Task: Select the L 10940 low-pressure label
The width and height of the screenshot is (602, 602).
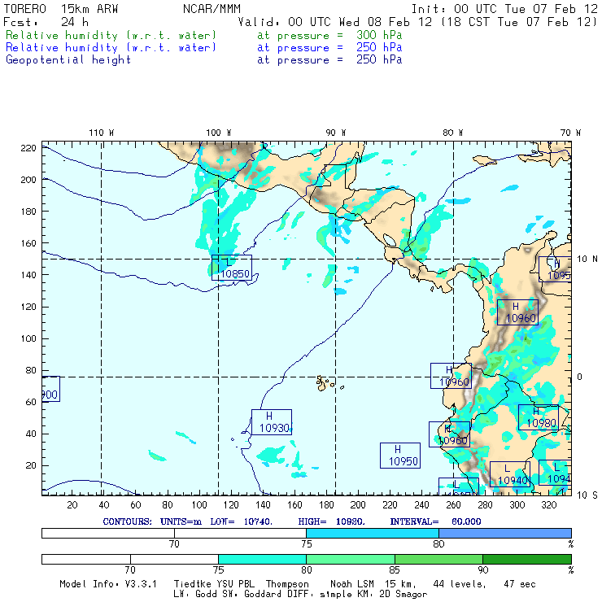Action: (x=509, y=474)
